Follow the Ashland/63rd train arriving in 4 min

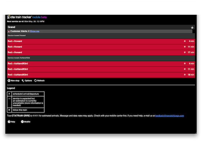point(185,63)
